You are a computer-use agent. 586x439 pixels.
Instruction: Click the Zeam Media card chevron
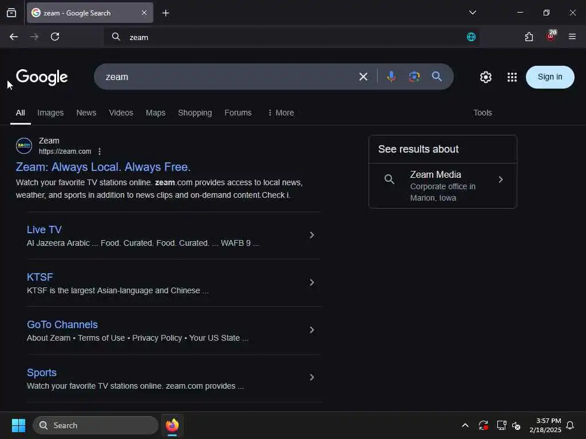(x=501, y=179)
